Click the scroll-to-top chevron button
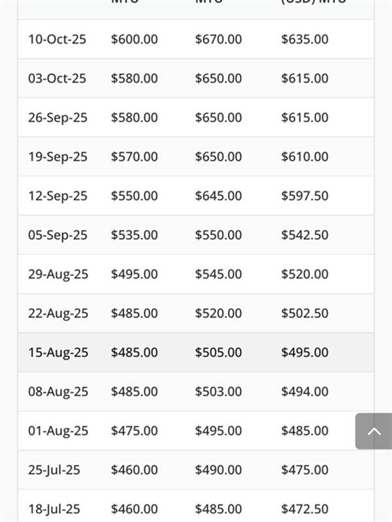The height and width of the screenshot is (522, 392). coord(374,431)
